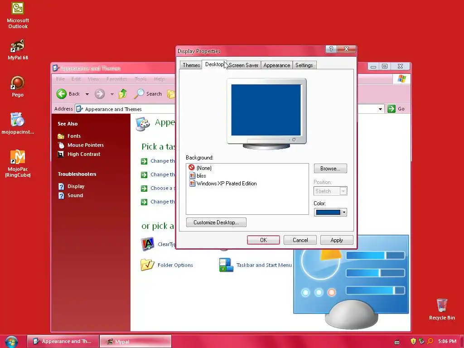Click the security shield tray icon

click(413, 341)
